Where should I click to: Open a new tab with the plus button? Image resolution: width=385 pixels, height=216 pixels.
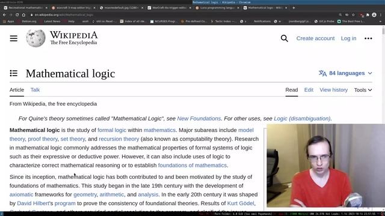[294, 8]
